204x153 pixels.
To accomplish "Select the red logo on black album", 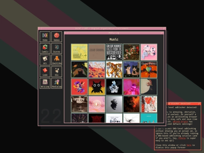I will click(x=97, y=118).
